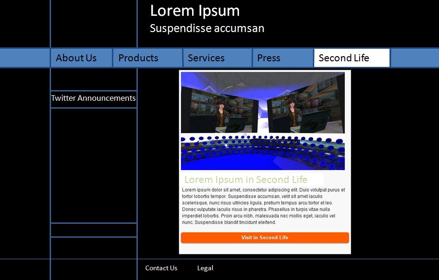439x280 pixels.
Task: Click the large empty panel below Twitter Announcements
Action: pyautogui.click(x=93, y=165)
